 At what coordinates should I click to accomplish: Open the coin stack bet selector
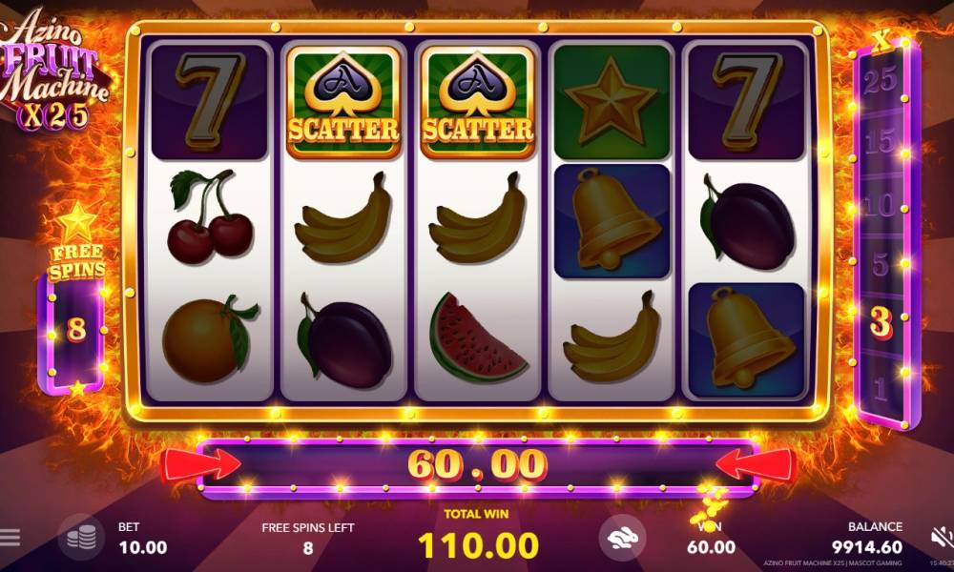(x=81, y=538)
